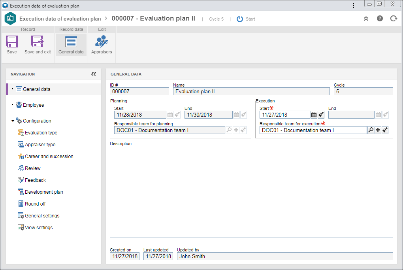Click the Cycle field

(x=363, y=92)
